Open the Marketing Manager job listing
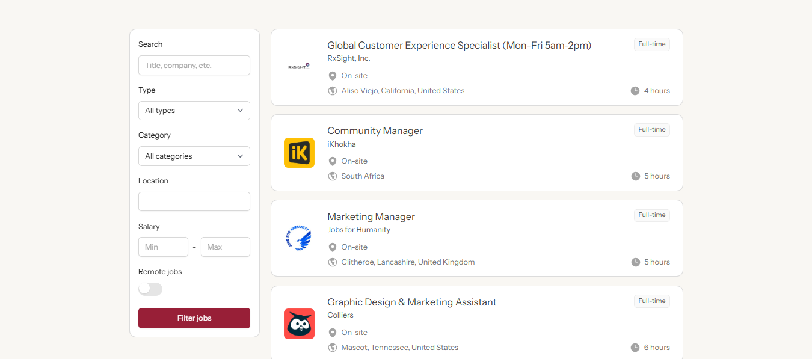This screenshot has width=812, height=359. [371, 216]
